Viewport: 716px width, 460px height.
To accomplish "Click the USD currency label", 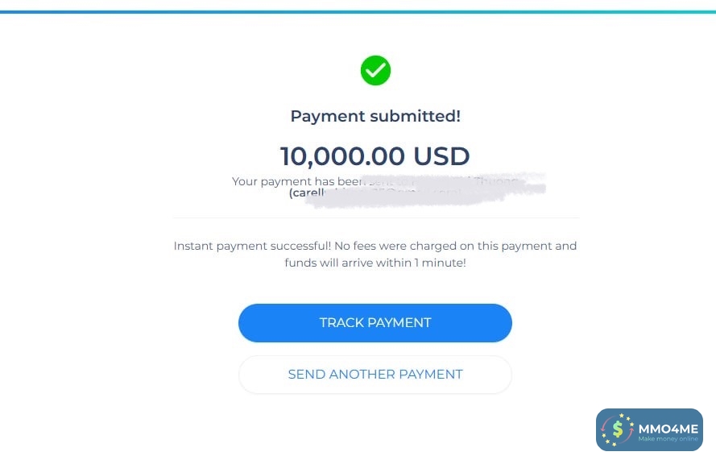I will pos(441,156).
